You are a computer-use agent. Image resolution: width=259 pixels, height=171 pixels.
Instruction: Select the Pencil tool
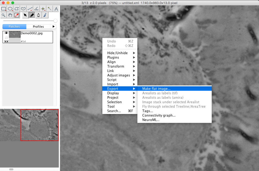(32, 15)
